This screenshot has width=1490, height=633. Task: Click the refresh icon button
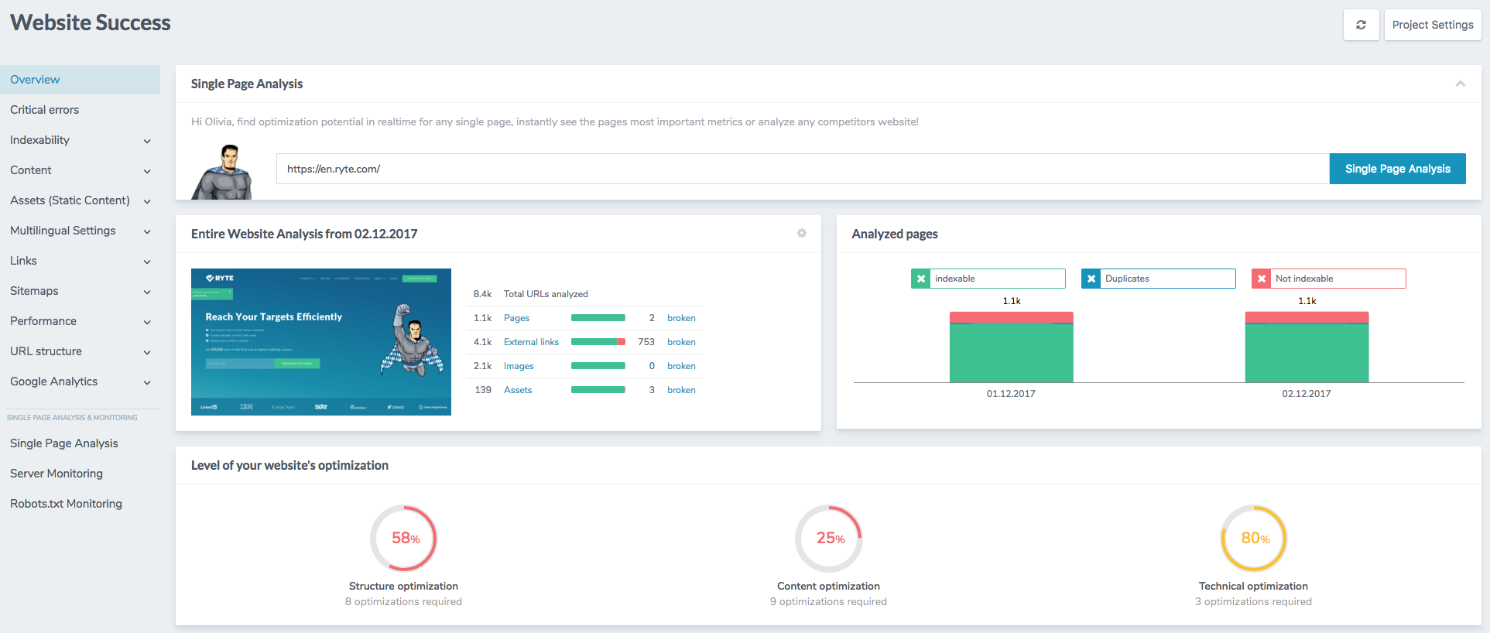pyautogui.click(x=1361, y=25)
